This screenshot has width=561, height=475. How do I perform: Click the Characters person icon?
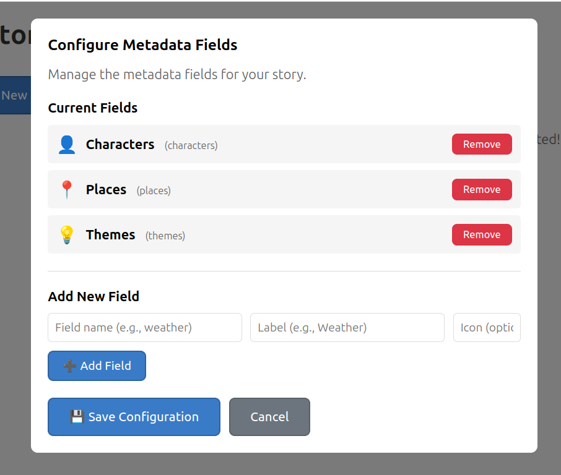66,144
